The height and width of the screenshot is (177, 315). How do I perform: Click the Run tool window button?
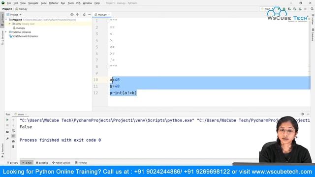27,163
